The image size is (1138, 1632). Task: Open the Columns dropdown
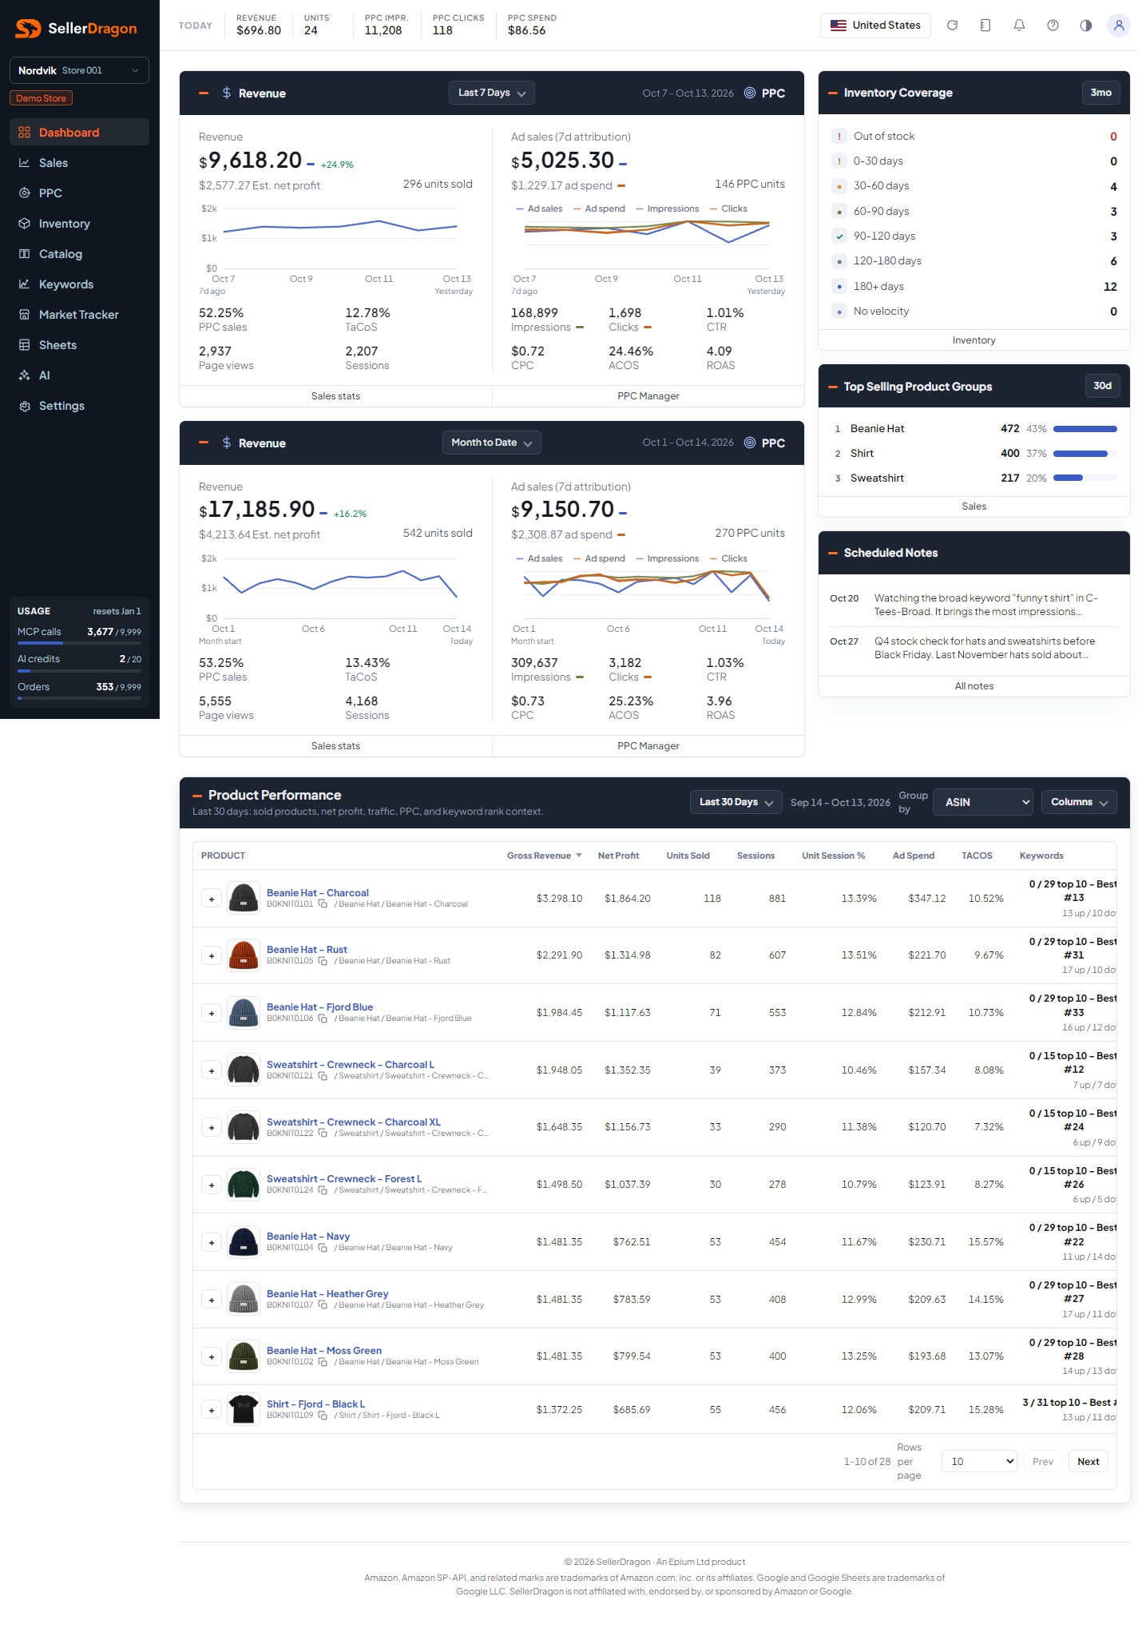coord(1079,802)
